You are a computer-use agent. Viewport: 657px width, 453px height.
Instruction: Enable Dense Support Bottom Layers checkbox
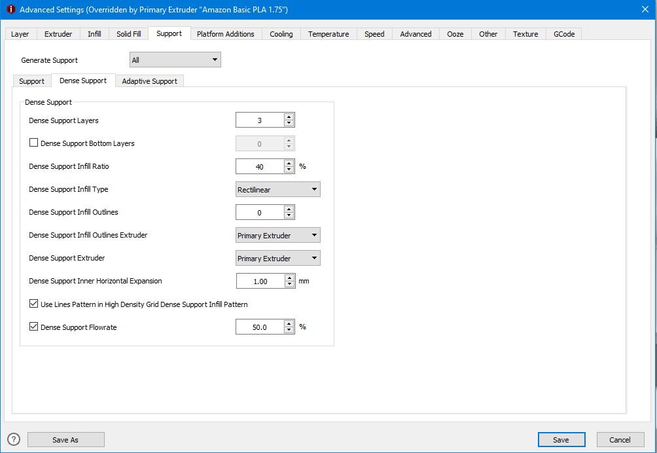tap(34, 143)
